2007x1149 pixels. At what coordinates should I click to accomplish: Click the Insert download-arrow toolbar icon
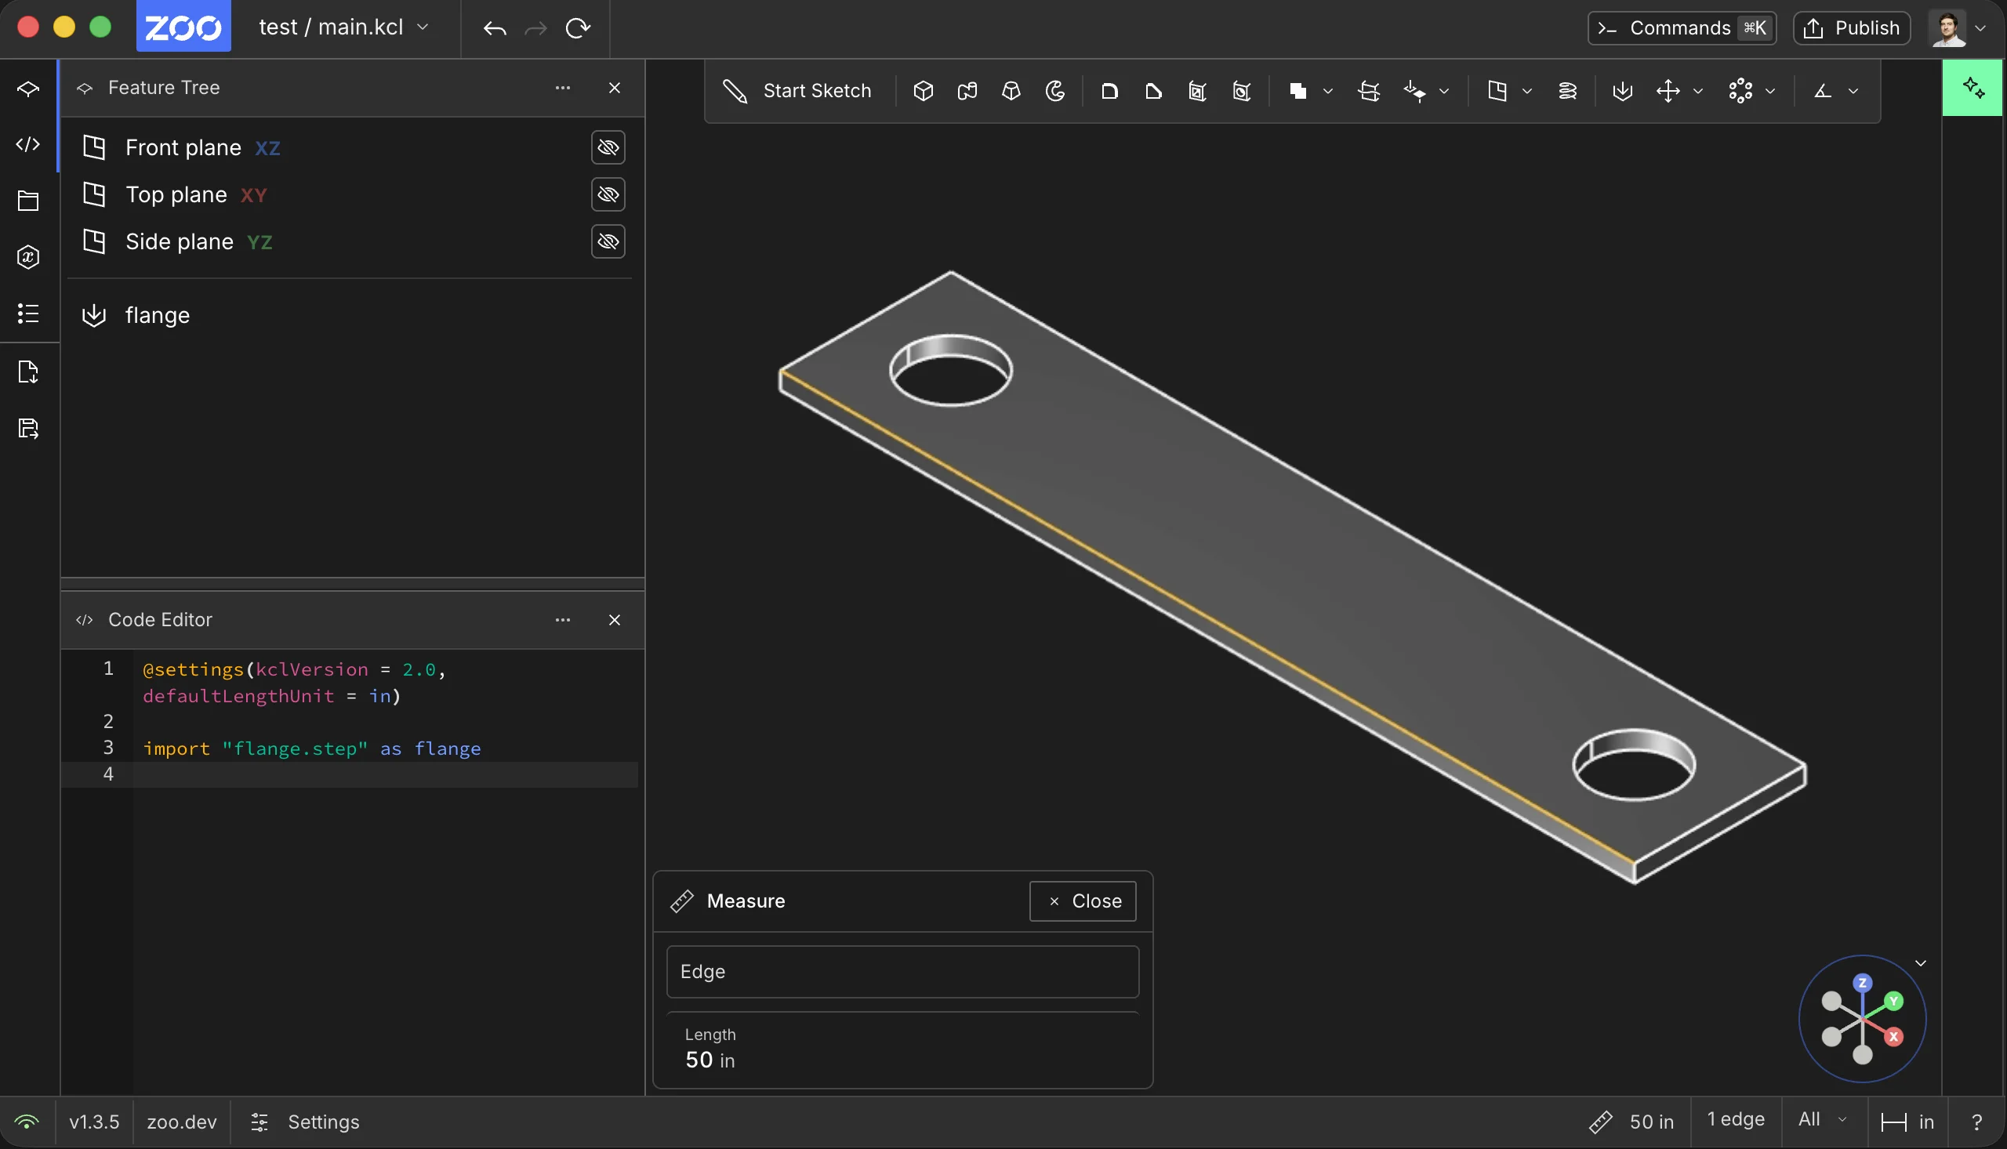1623,92
